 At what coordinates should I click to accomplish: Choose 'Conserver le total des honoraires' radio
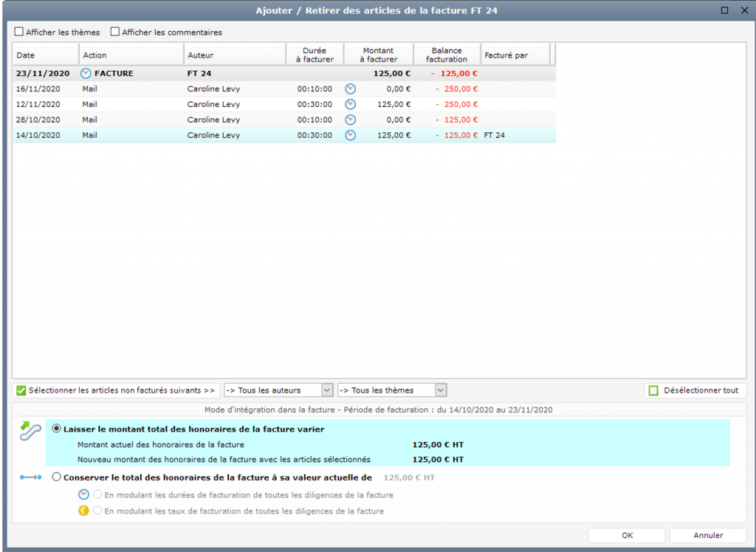(57, 477)
